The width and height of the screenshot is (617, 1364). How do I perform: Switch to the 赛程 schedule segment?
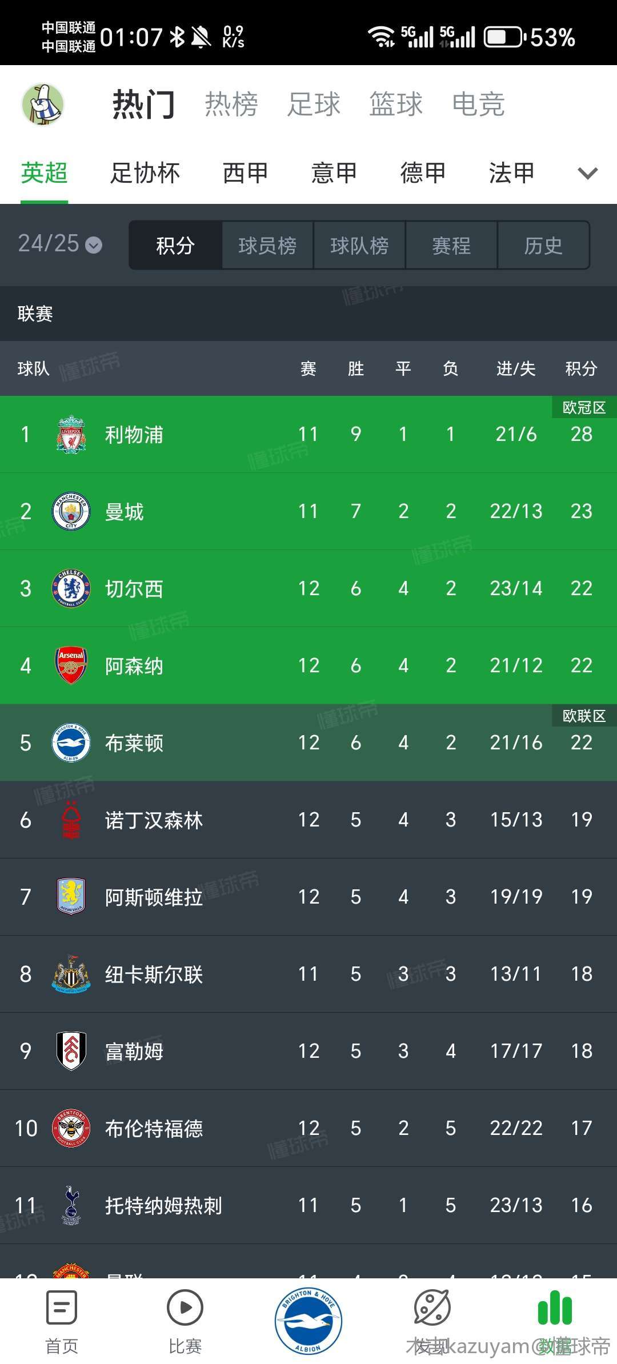pyautogui.click(x=451, y=246)
